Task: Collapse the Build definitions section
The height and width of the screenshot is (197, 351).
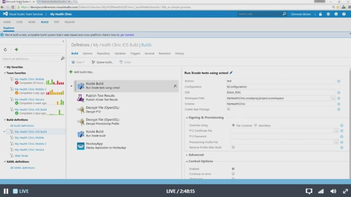Action: pyautogui.click(x=5, y=120)
